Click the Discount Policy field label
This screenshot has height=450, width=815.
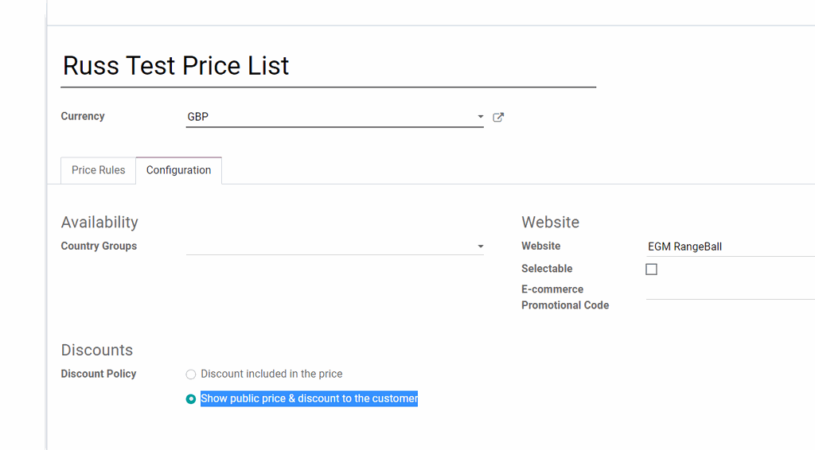tap(99, 374)
